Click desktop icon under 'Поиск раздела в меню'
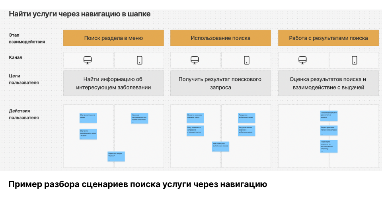Viewport: 382px width, 199px height. point(88,60)
